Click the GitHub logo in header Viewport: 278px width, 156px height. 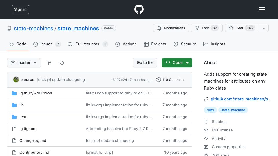tap(139, 9)
